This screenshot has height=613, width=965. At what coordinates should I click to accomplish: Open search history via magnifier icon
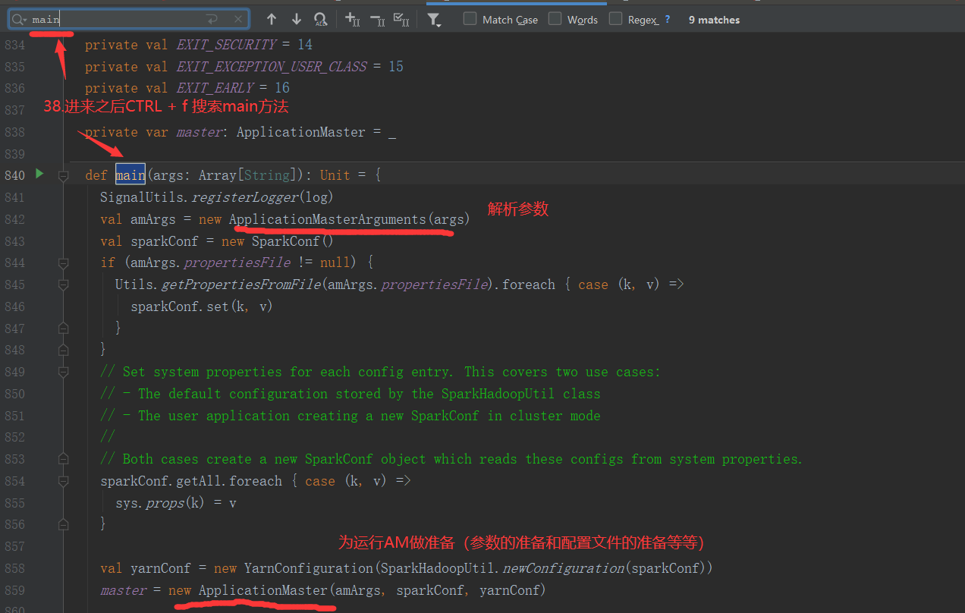19,19
